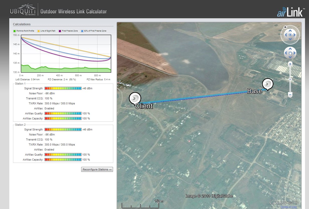309x209 pixels.
Task: Click the Station 2 Signal Strength bar
Action: tap(63, 129)
